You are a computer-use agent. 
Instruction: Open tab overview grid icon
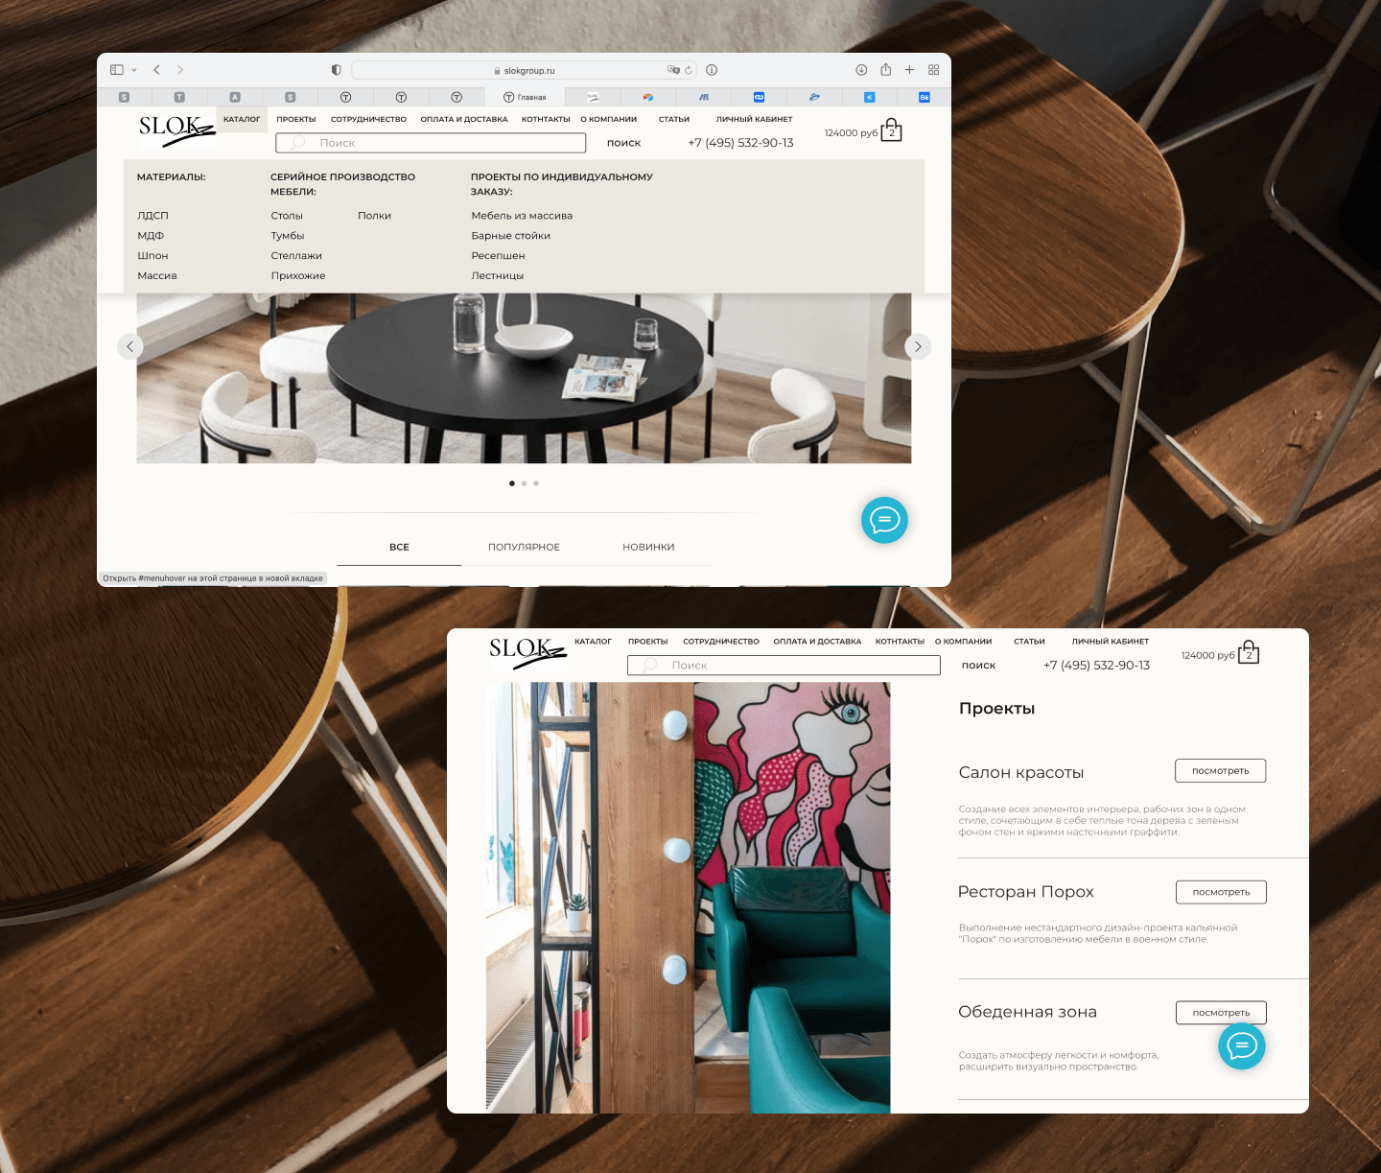933,70
